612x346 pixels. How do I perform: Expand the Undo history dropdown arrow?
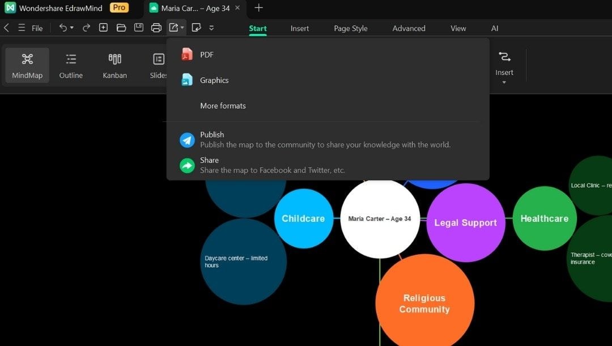coord(72,28)
